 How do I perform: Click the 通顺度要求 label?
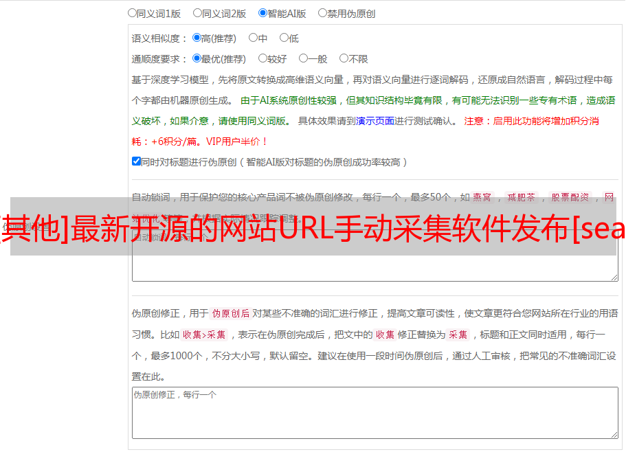(x=159, y=59)
